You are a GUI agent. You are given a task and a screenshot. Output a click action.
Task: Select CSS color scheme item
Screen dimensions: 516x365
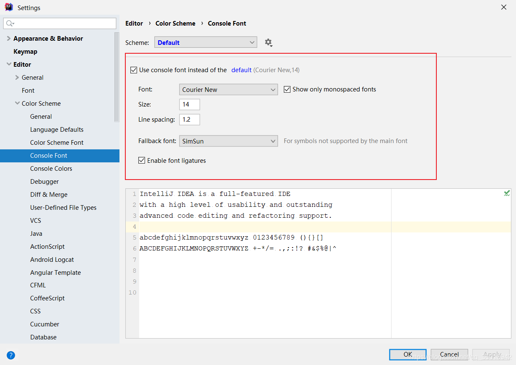(x=35, y=311)
